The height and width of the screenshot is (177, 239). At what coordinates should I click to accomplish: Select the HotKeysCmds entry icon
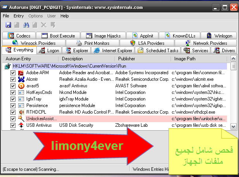(x=21, y=92)
